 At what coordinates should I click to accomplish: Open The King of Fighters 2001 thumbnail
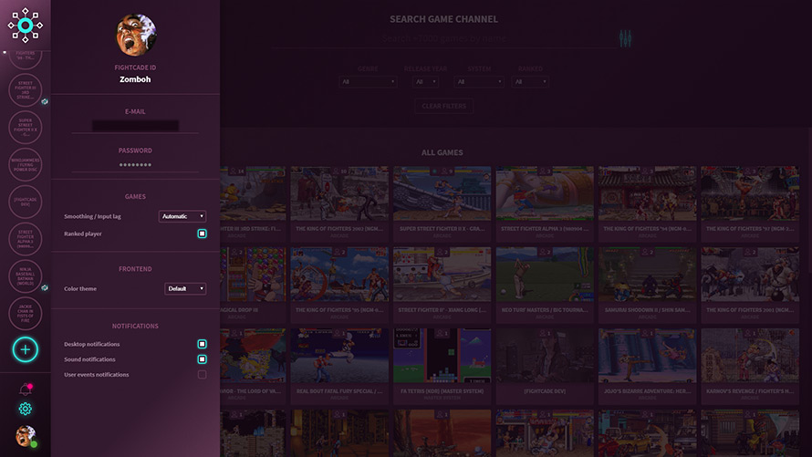point(750,275)
